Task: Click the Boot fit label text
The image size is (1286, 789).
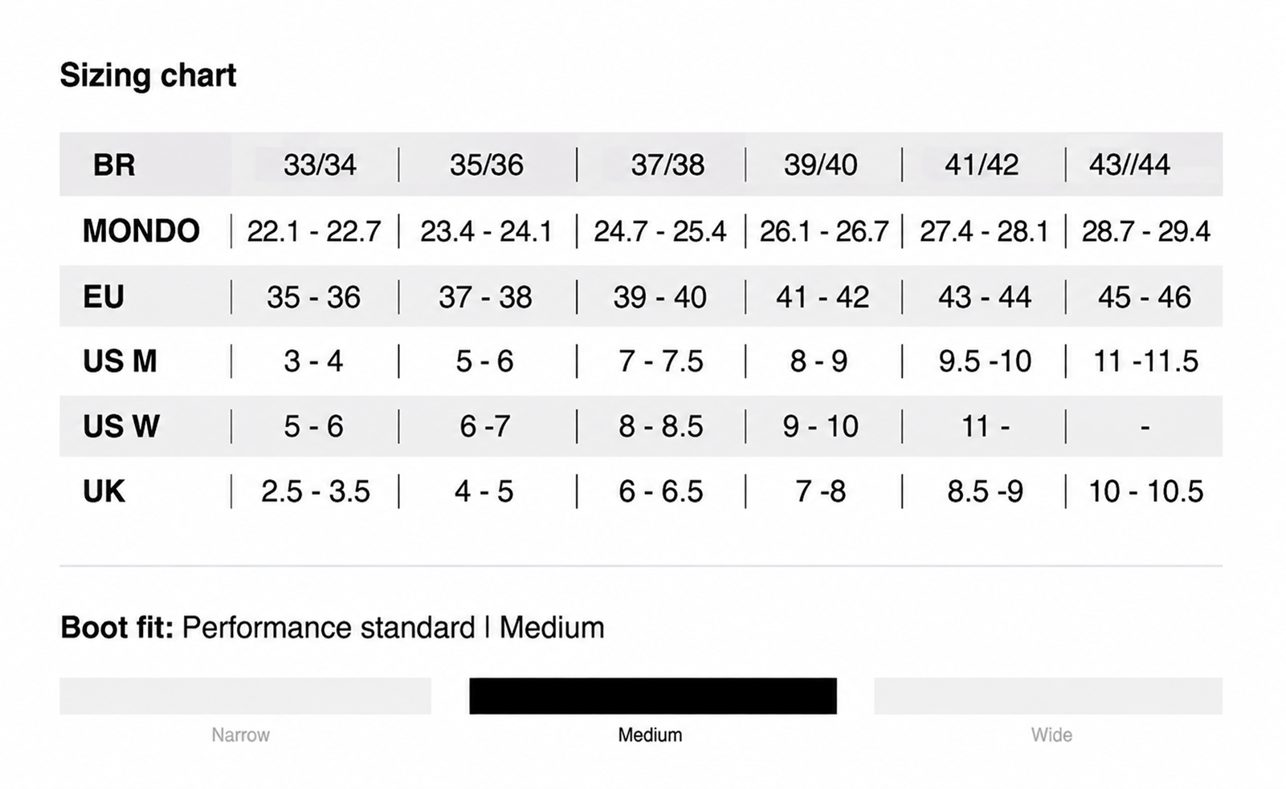Action: (x=116, y=628)
